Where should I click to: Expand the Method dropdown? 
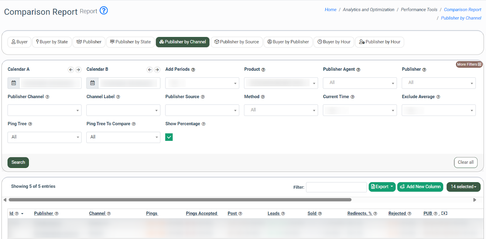click(281, 110)
